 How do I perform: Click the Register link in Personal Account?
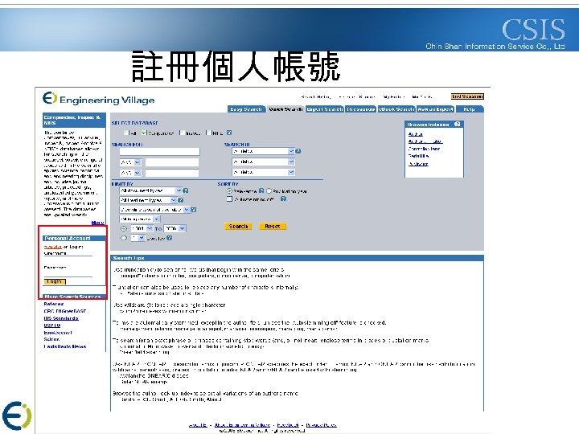point(53,247)
